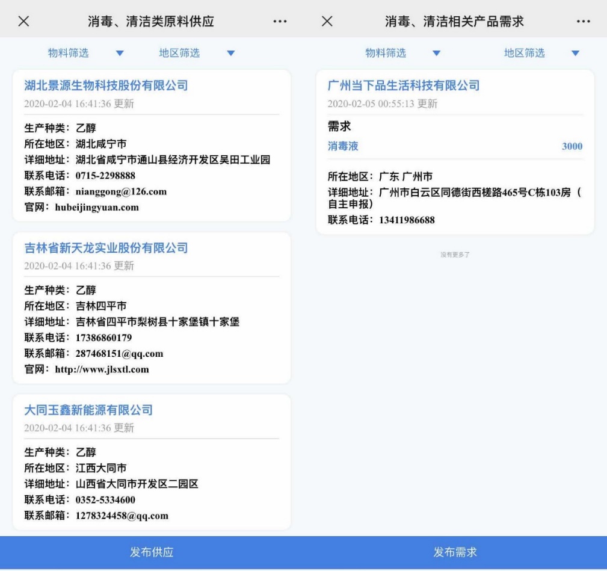Image resolution: width=607 pixels, height=571 pixels.
Task: Tap the 发布需求 button
Action: 455,552
